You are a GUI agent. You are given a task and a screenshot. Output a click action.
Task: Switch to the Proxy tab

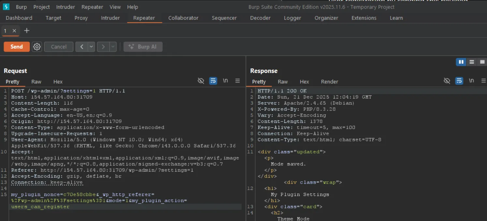click(81, 18)
